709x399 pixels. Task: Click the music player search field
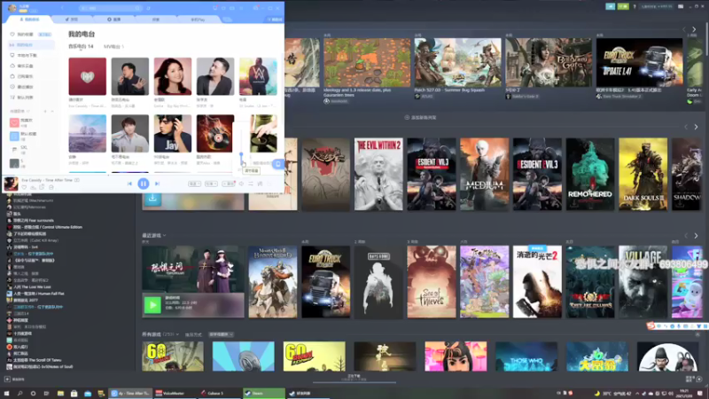point(110,8)
